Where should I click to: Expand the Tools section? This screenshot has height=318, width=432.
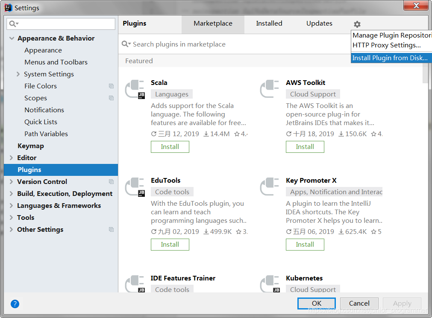point(11,218)
